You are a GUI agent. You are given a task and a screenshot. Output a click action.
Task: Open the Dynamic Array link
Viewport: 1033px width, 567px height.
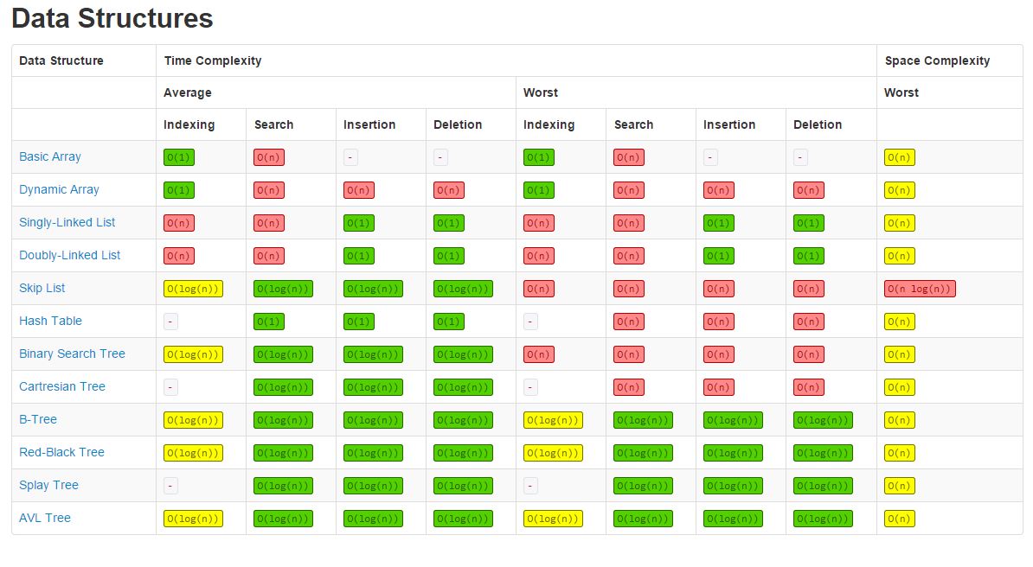pos(59,189)
